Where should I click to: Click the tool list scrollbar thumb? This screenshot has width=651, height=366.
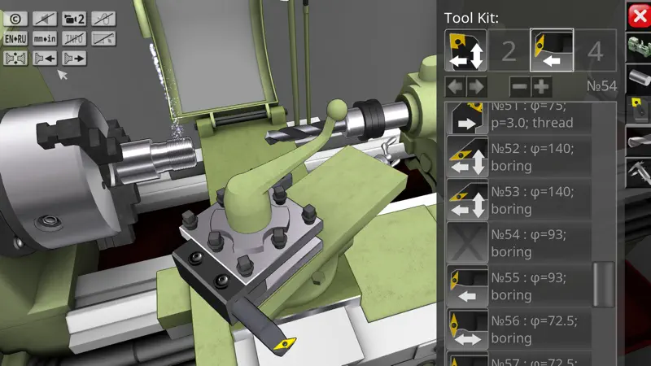(604, 284)
